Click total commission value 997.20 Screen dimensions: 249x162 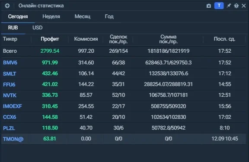pyautogui.click(x=86, y=51)
